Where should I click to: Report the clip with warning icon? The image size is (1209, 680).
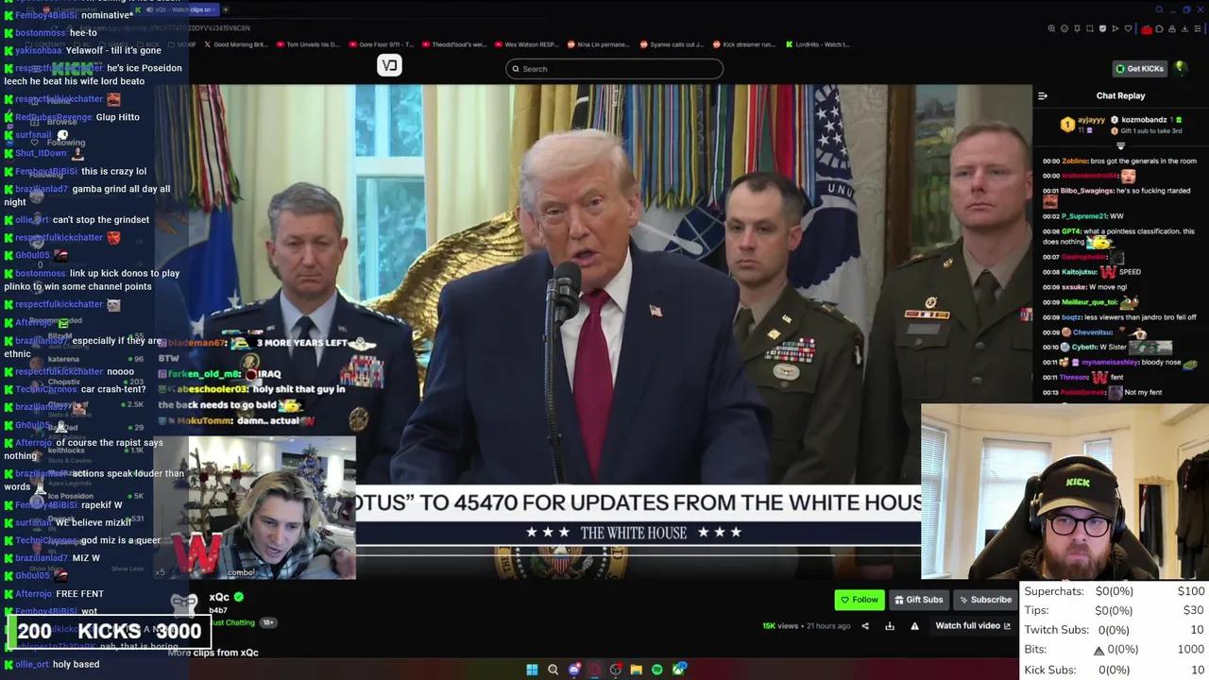914,626
